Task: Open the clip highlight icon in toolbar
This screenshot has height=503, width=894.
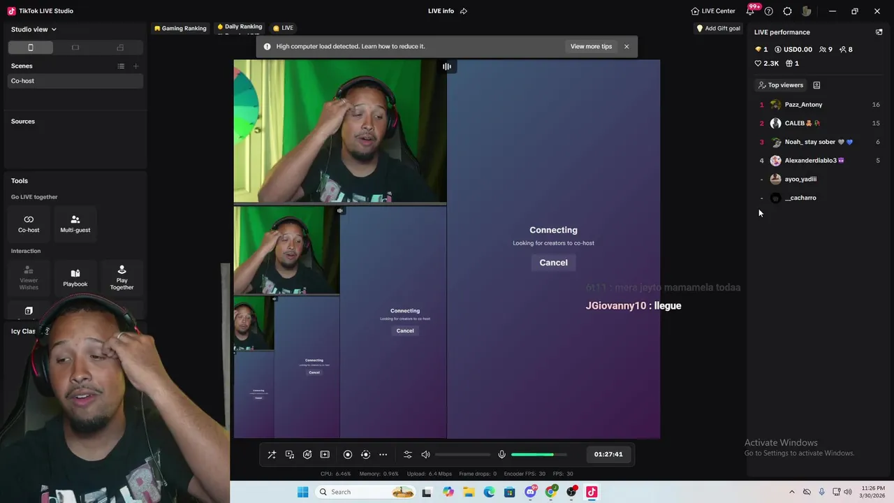Action: [x=325, y=455]
